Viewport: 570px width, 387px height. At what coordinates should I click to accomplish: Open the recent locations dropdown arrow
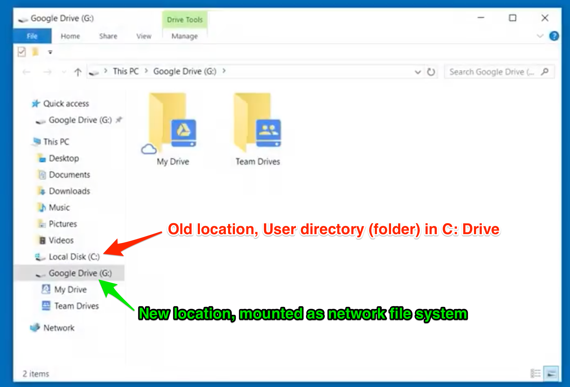(x=64, y=72)
